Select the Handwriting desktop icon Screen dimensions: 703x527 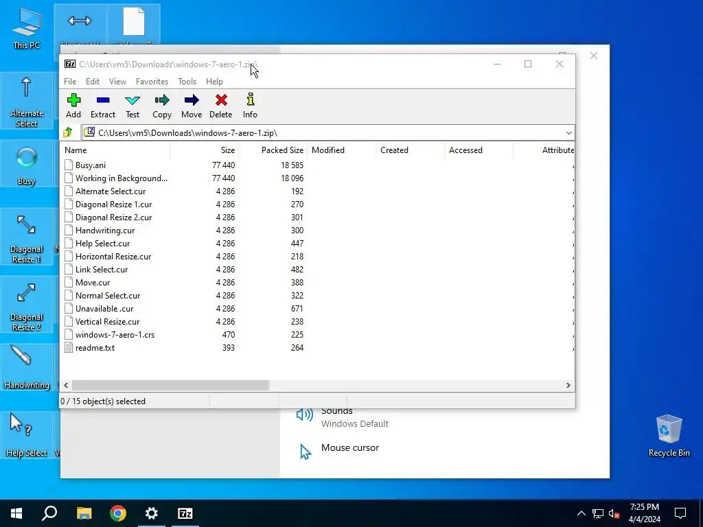(27, 368)
